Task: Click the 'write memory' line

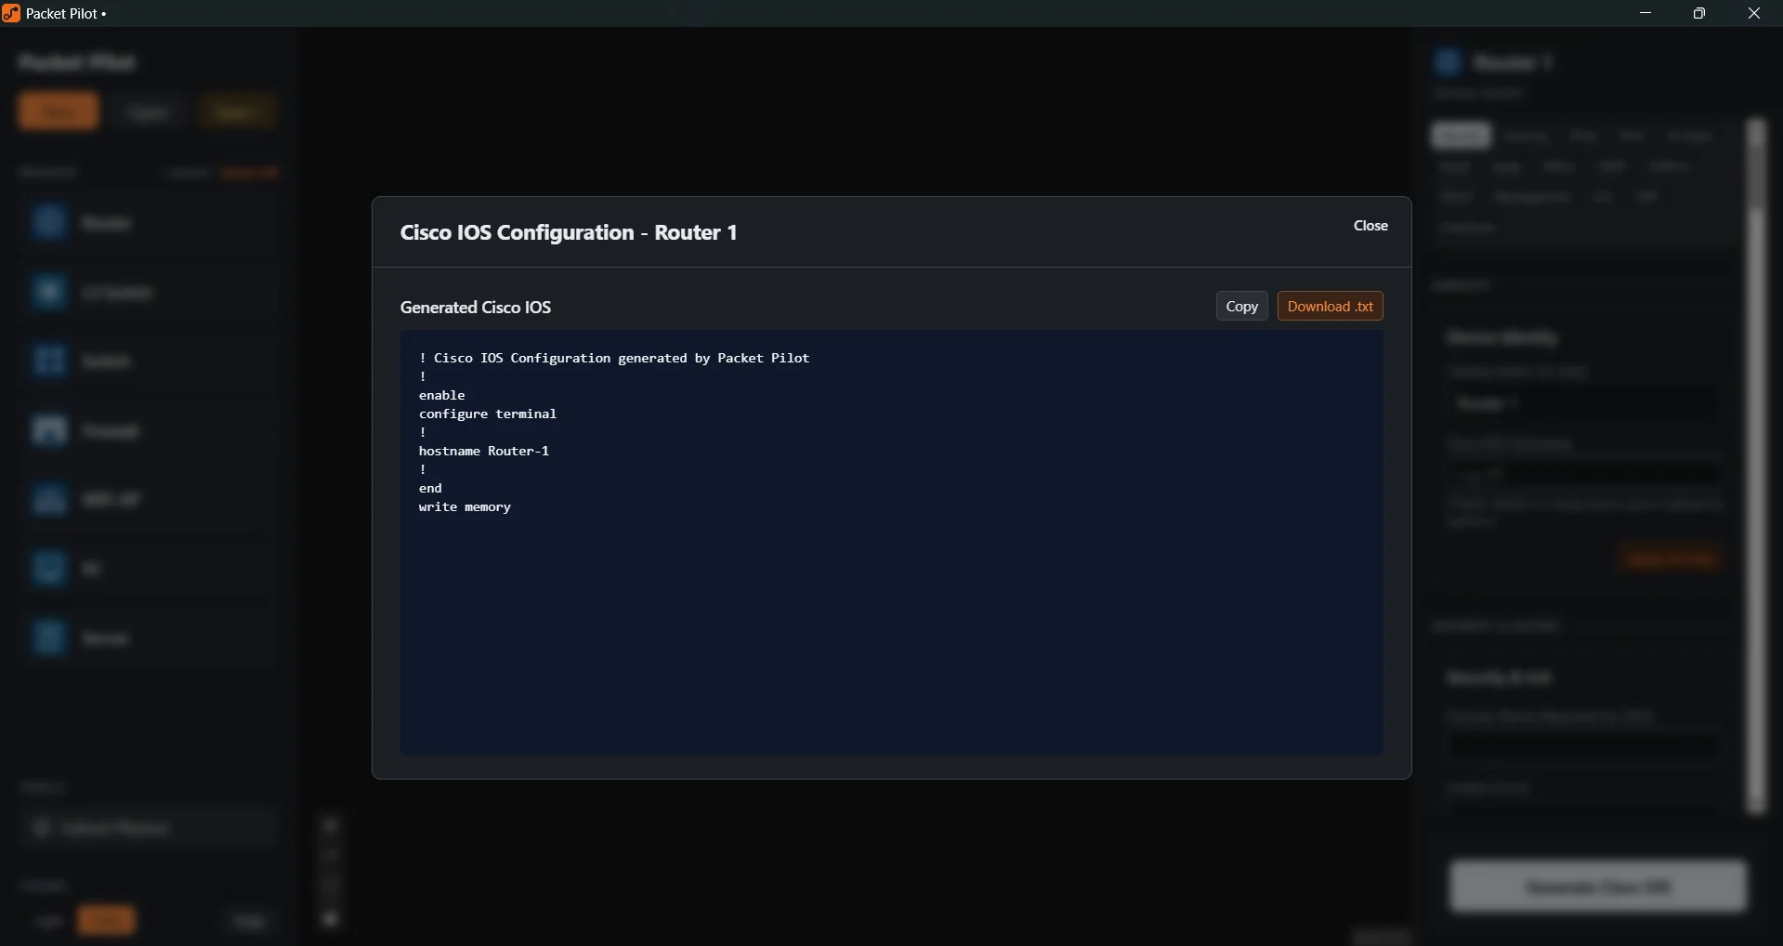Action: tap(465, 506)
